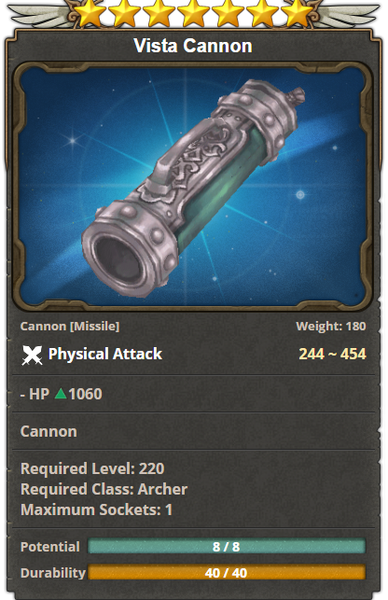Click the seventh gold star
The image size is (388, 600).
pos(298,12)
